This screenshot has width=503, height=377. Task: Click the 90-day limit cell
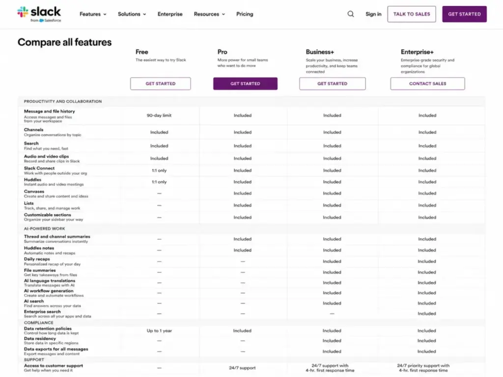point(159,115)
